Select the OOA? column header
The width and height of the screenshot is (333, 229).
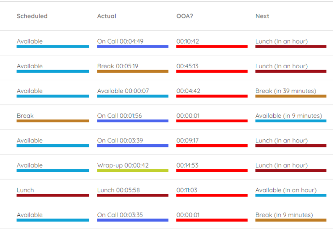coord(185,16)
